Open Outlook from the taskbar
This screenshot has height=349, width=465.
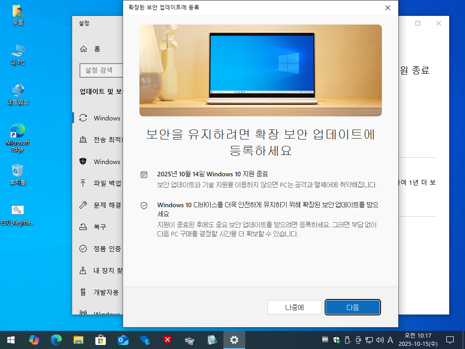[x=123, y=340]
